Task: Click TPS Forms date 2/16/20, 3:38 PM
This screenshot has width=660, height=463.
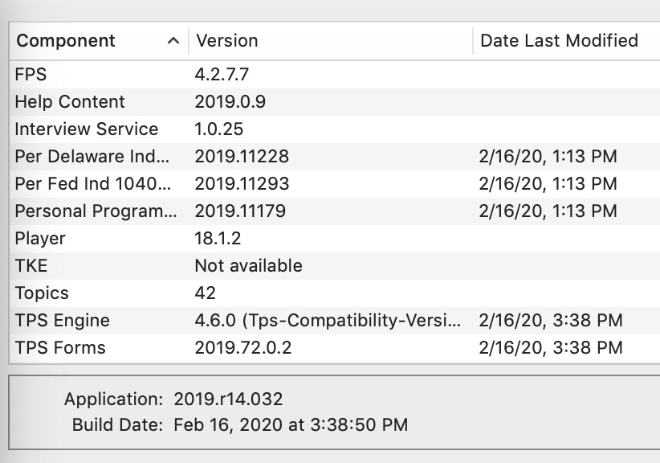Action: click(x=551, y=348)
